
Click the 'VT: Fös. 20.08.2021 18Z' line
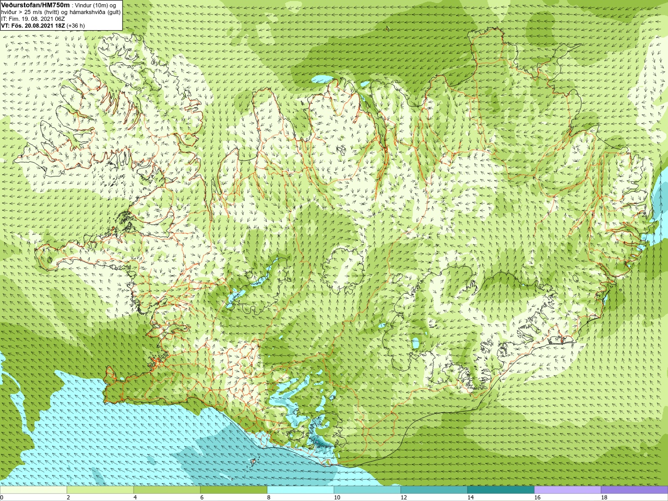click(x=33, y=26)
